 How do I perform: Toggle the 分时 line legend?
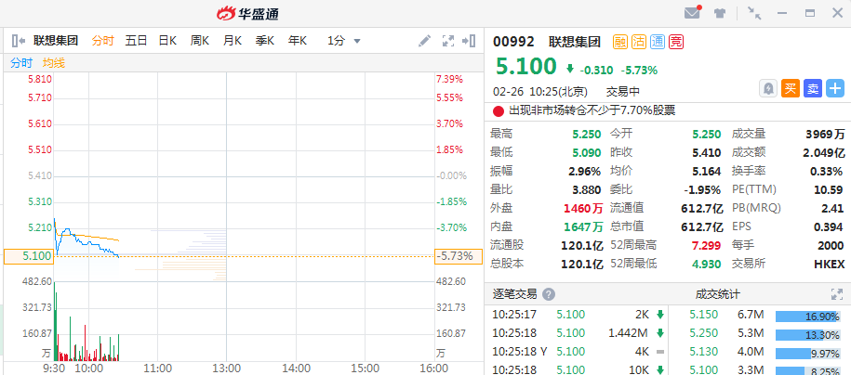click(x=21, y=62)
